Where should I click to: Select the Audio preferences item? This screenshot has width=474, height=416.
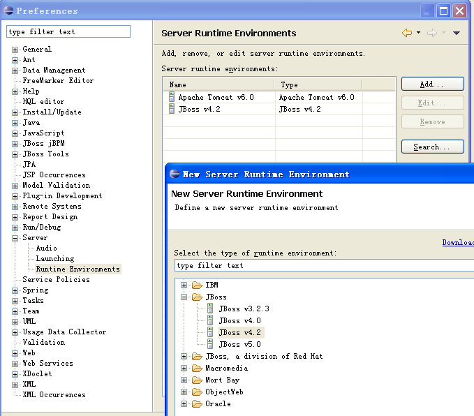pos(46,248)
